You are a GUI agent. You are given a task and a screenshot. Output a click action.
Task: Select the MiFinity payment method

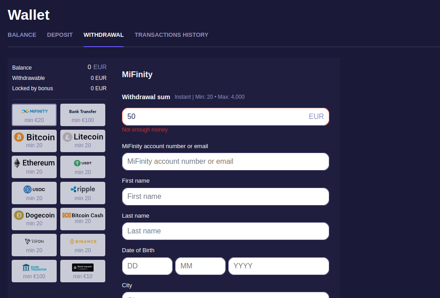click(34, 115)
